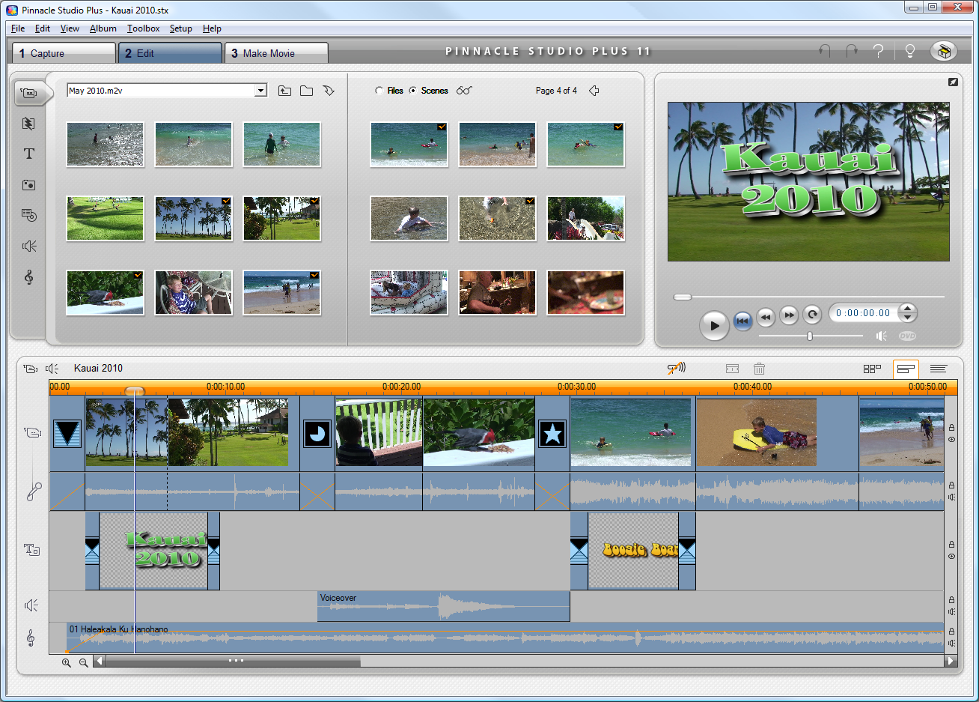Switch to Timeline view
979x702 pixels.
[906, 369]
